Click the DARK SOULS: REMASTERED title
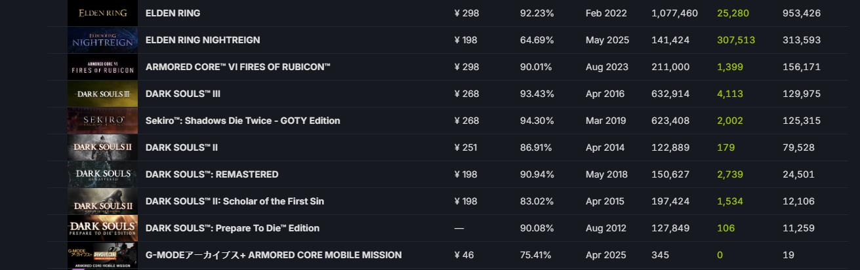The image size is (860, 270). point(212,174)
